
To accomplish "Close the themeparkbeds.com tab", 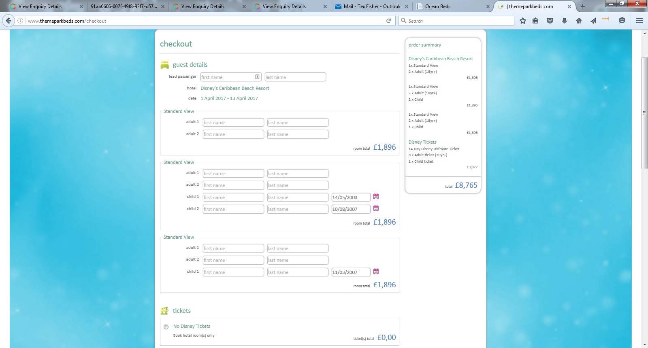I will pyautogui.click(x=569, y=6).
